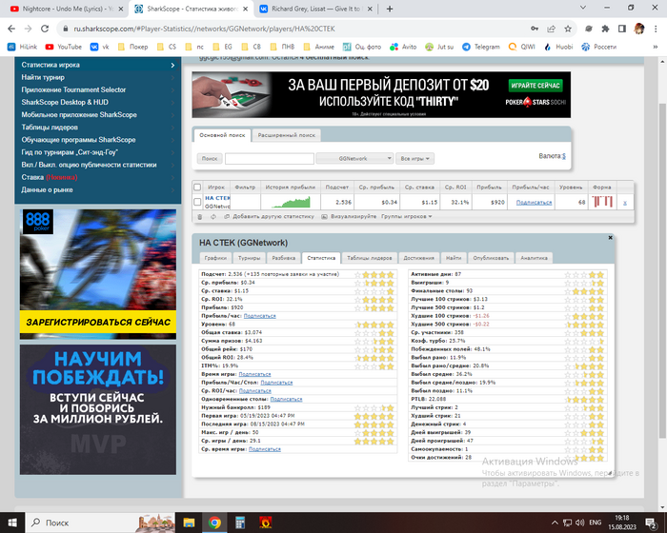667x533 pixels.
Task: Click the browser Back arrow
Action: point(11,29)
